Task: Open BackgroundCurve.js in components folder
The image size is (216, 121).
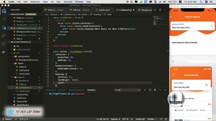Action: (x=28, y=60)
